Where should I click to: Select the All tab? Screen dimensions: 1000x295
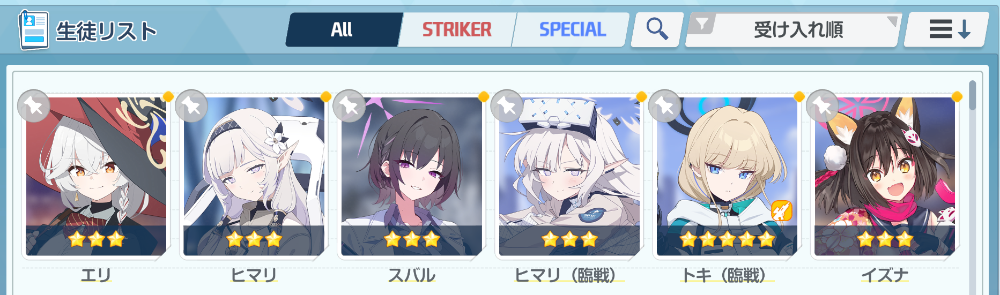[342, 29]
